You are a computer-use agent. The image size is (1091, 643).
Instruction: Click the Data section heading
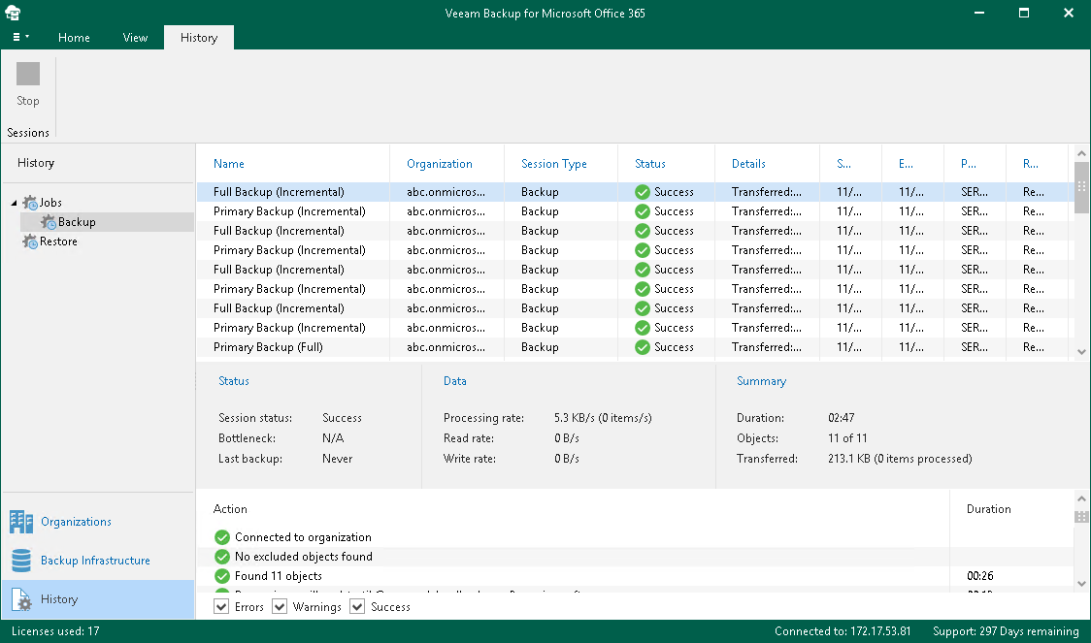(x=455, y=381)
